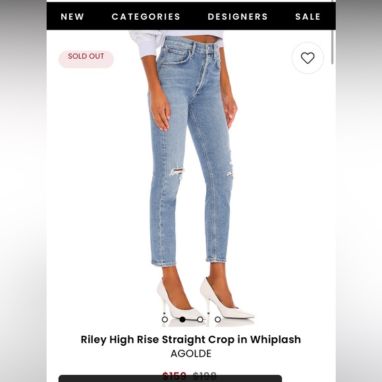Click the $159 sale price

pos(175,375)
